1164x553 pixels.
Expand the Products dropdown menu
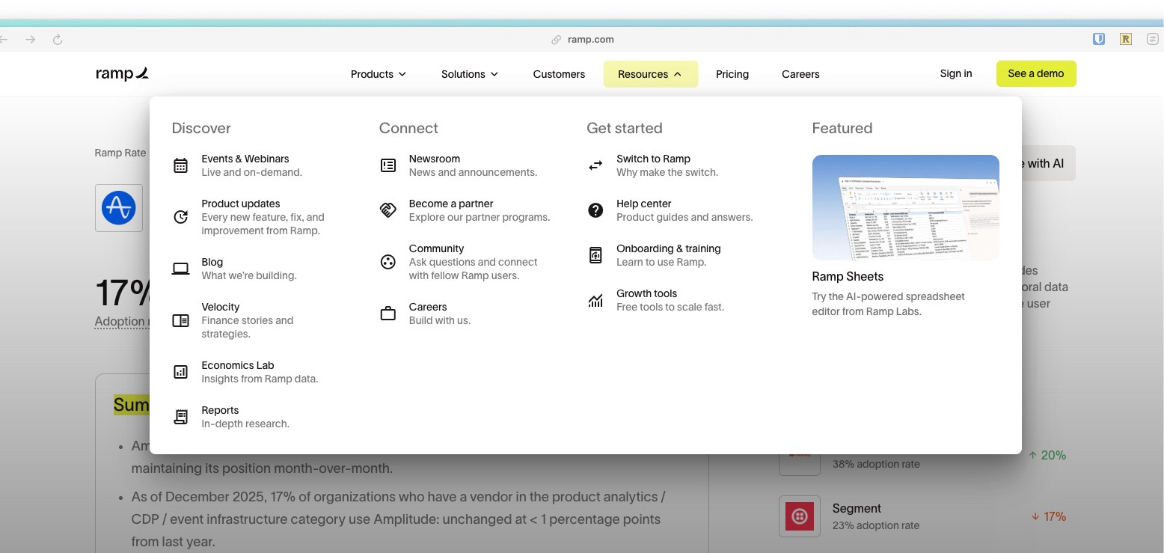pyautogui.click(x=378, y=74)
